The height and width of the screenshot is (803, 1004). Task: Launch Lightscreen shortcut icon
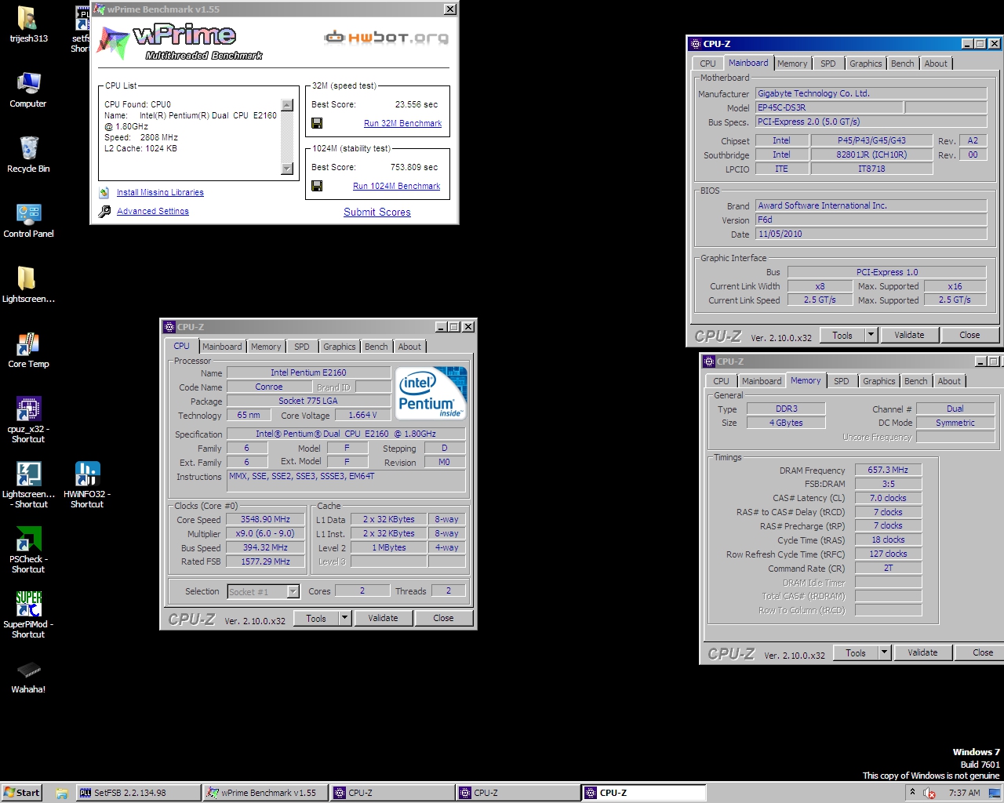click(x=28, y=485)
